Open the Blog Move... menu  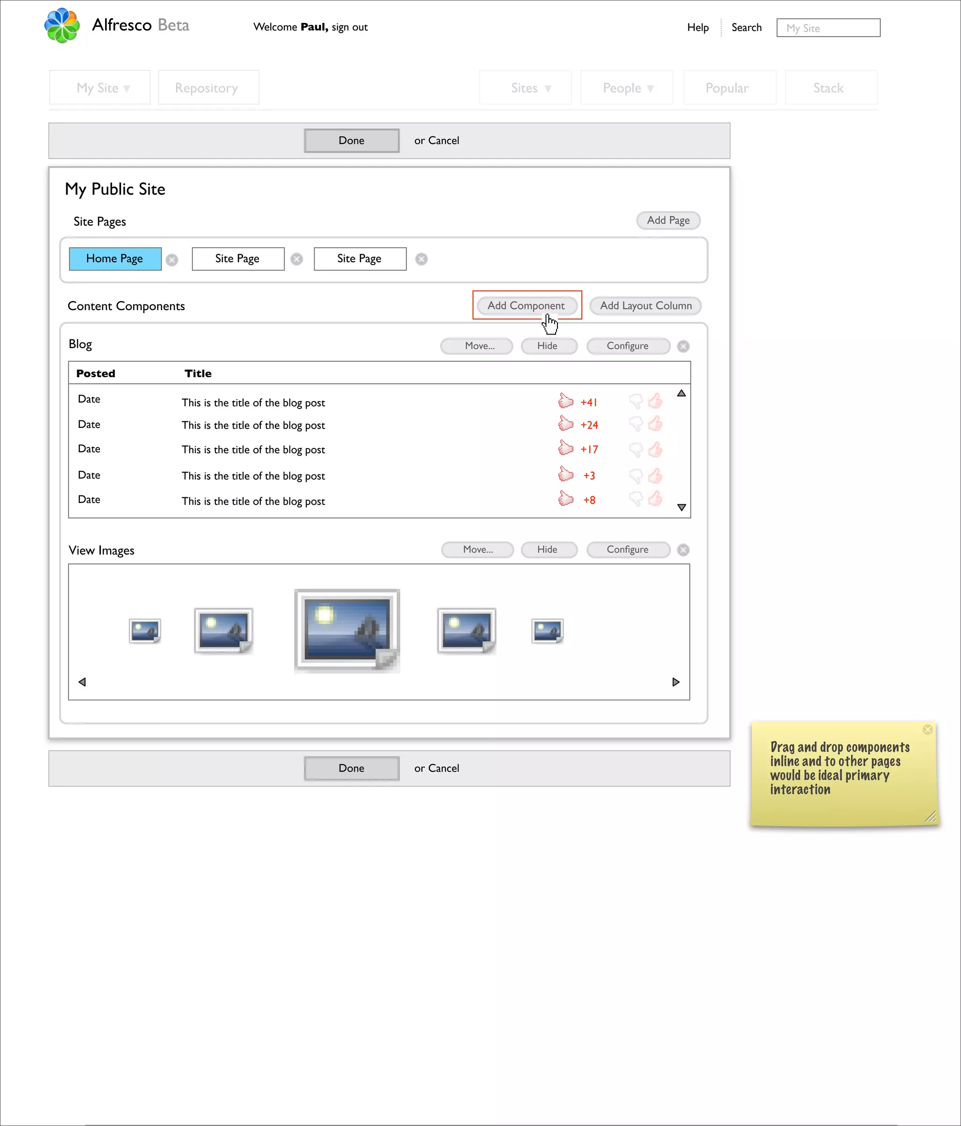(x=477, y=346)
